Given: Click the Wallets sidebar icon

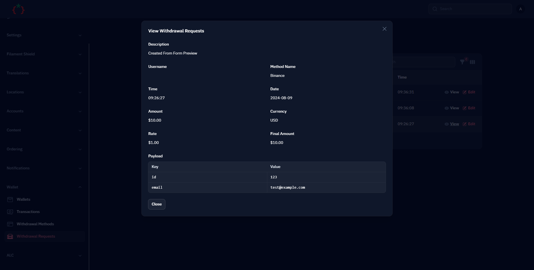Looking at the screenshot, I should (10, 200).
